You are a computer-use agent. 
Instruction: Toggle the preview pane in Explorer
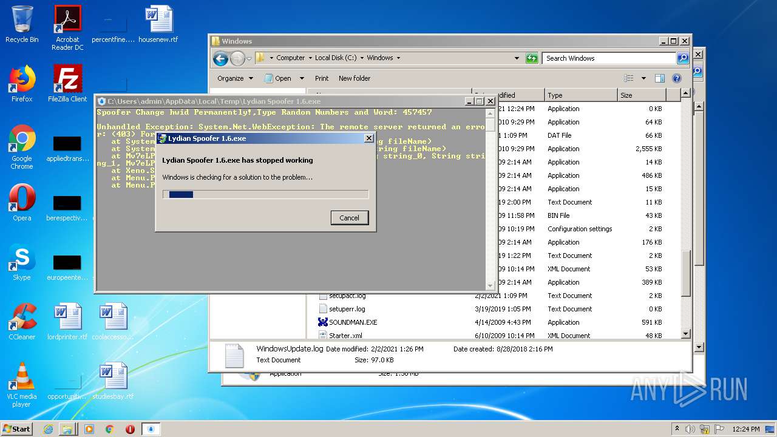660,78
